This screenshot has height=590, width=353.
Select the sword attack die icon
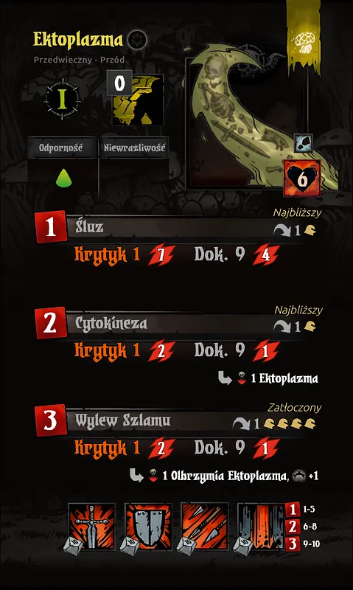(90, 527)
